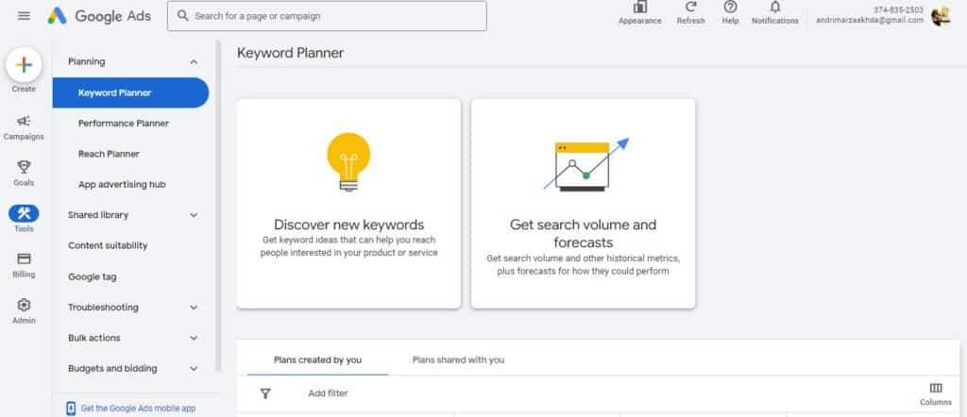Viewport: 967px width, 417px height.
Task: Open the account profile avatar
Action: (x=942, y=15)
